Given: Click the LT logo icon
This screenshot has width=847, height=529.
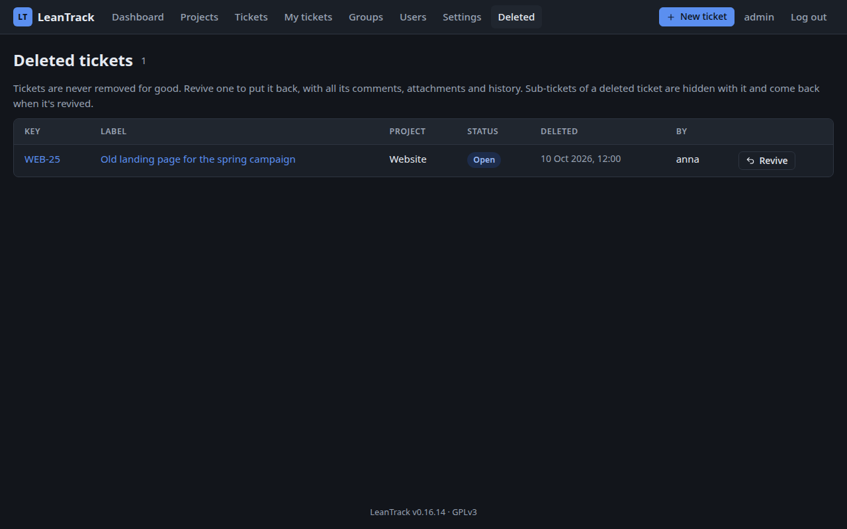Looking at the screenshot, I should 22,17.
